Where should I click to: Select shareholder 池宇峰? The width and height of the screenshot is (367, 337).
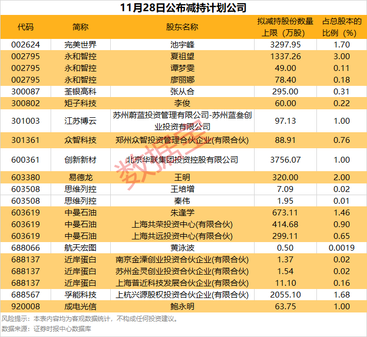[182, 45]
